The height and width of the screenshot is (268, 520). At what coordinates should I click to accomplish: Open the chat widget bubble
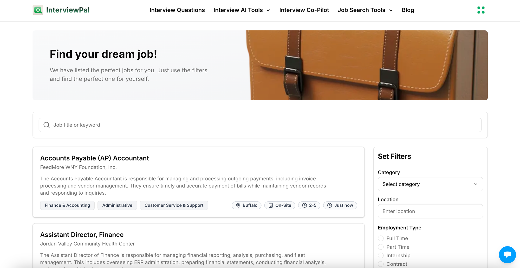point(507,255)
